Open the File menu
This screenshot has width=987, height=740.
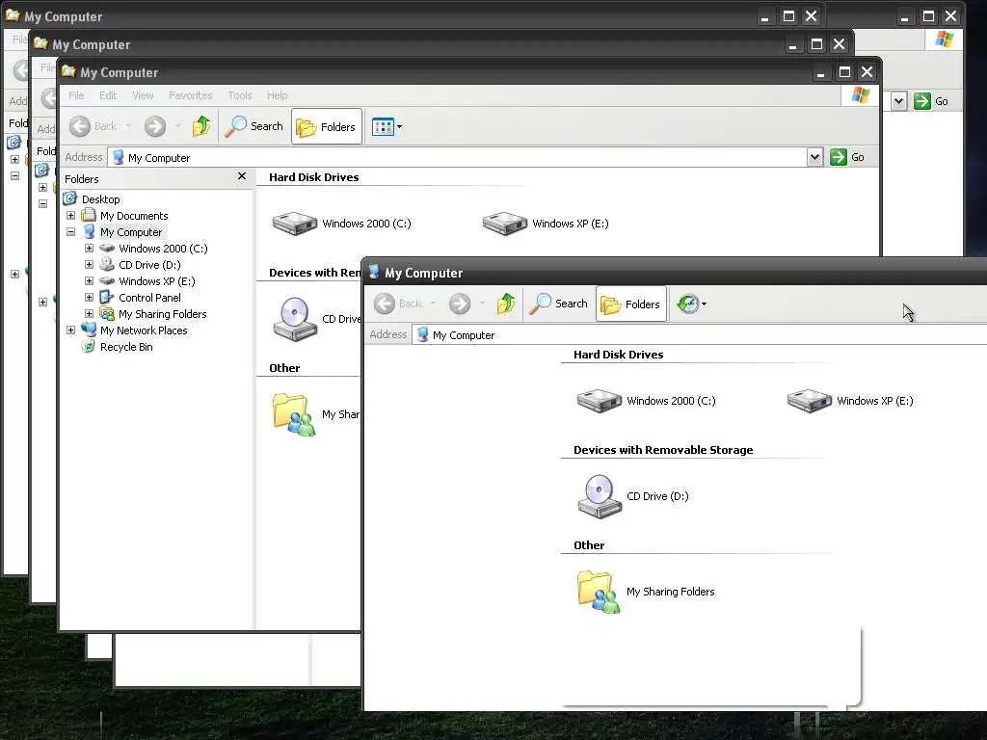tap(76, 95)
